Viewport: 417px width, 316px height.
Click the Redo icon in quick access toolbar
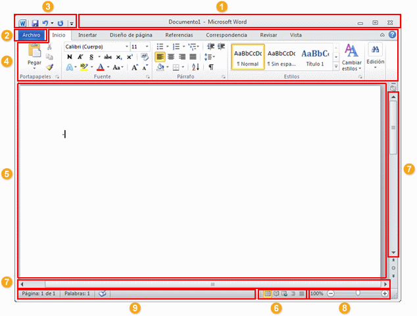point(61,23)
